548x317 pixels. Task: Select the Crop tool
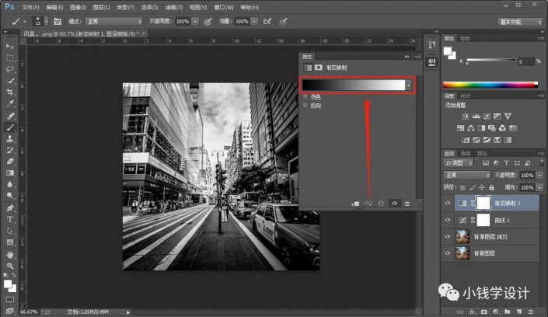coord(10,92)
